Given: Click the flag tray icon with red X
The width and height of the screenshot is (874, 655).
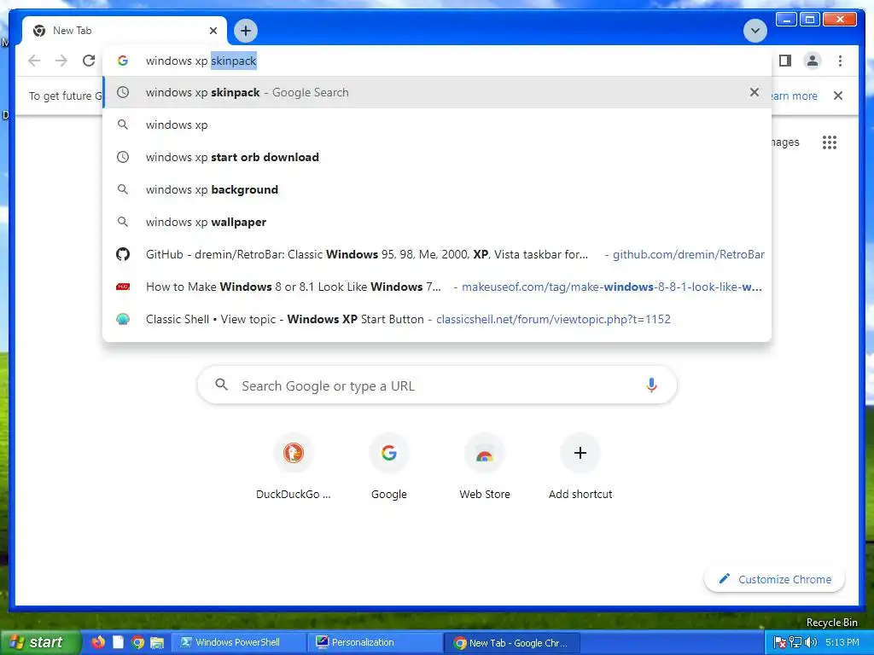Looking at the screenshot, I should (780, 643).
